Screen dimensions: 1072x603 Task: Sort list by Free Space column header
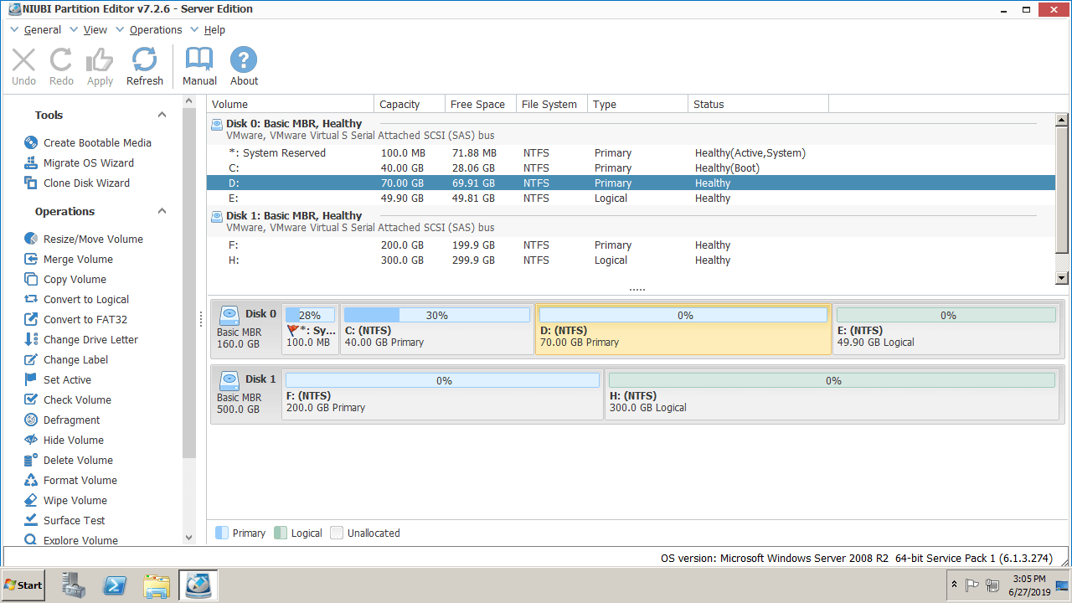pos(477,105)
